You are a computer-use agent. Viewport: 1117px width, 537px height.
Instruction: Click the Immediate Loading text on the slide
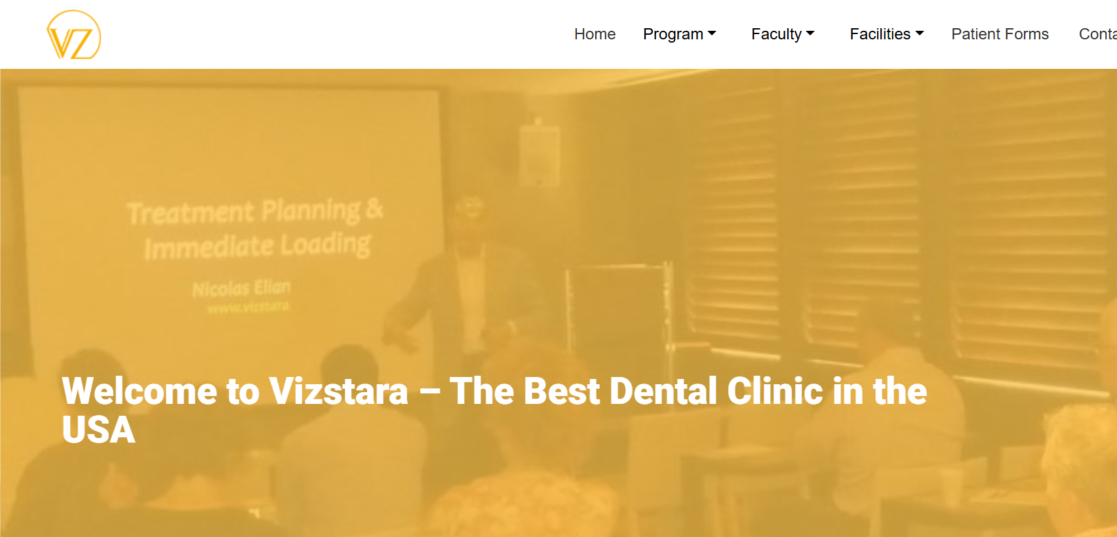(x=257, y=247)
